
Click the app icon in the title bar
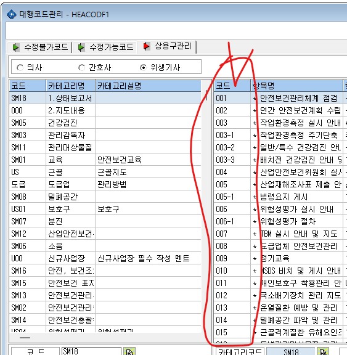point(12,15)
